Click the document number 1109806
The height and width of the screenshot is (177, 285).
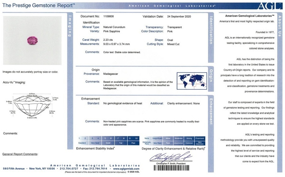click(x=108, y=16)
